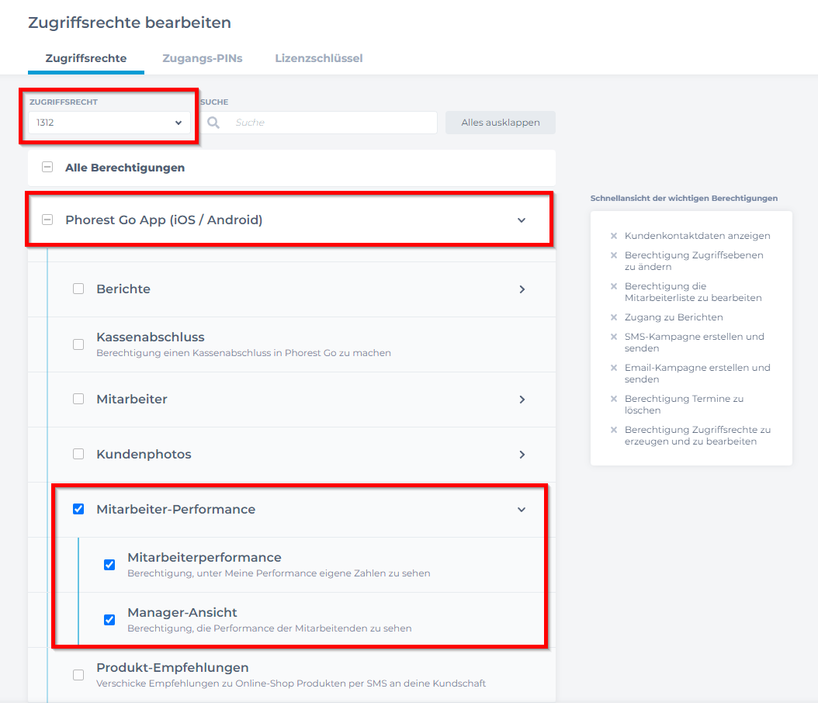Enable the Kundenphotos checkbox

(78, 454)
